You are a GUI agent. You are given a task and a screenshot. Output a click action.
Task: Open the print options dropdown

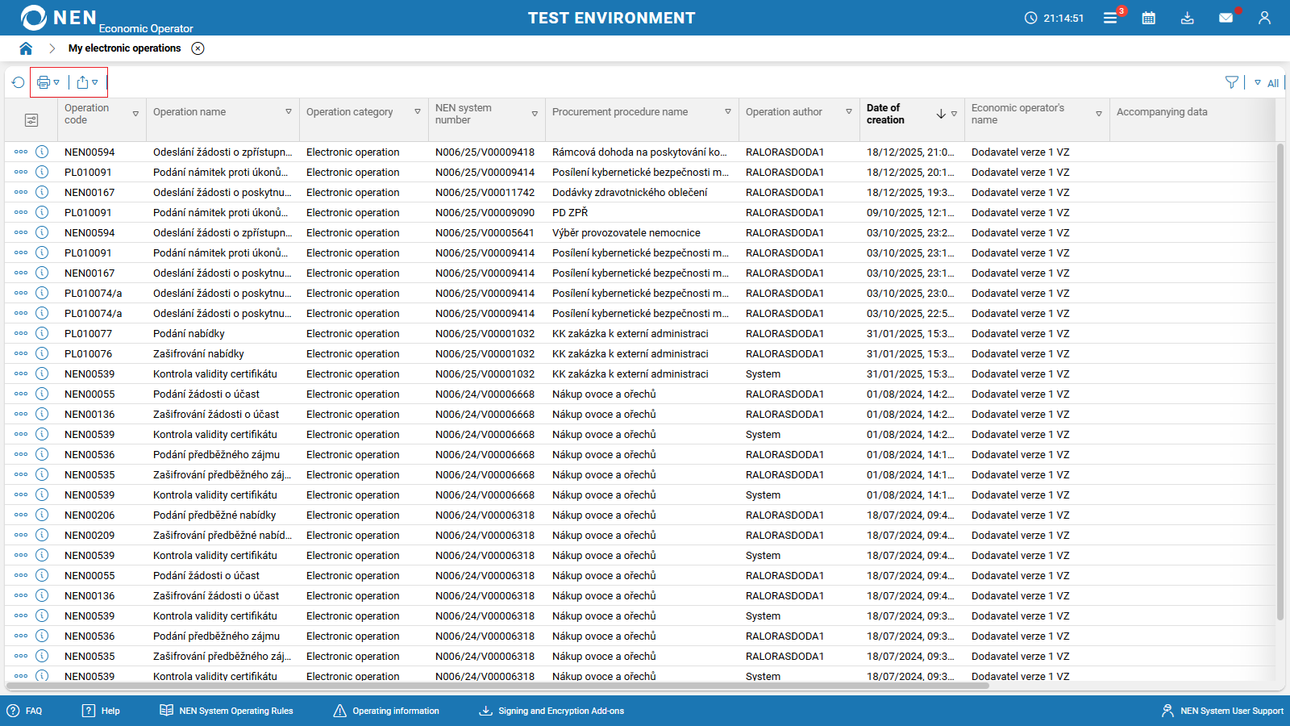point(48,82)
